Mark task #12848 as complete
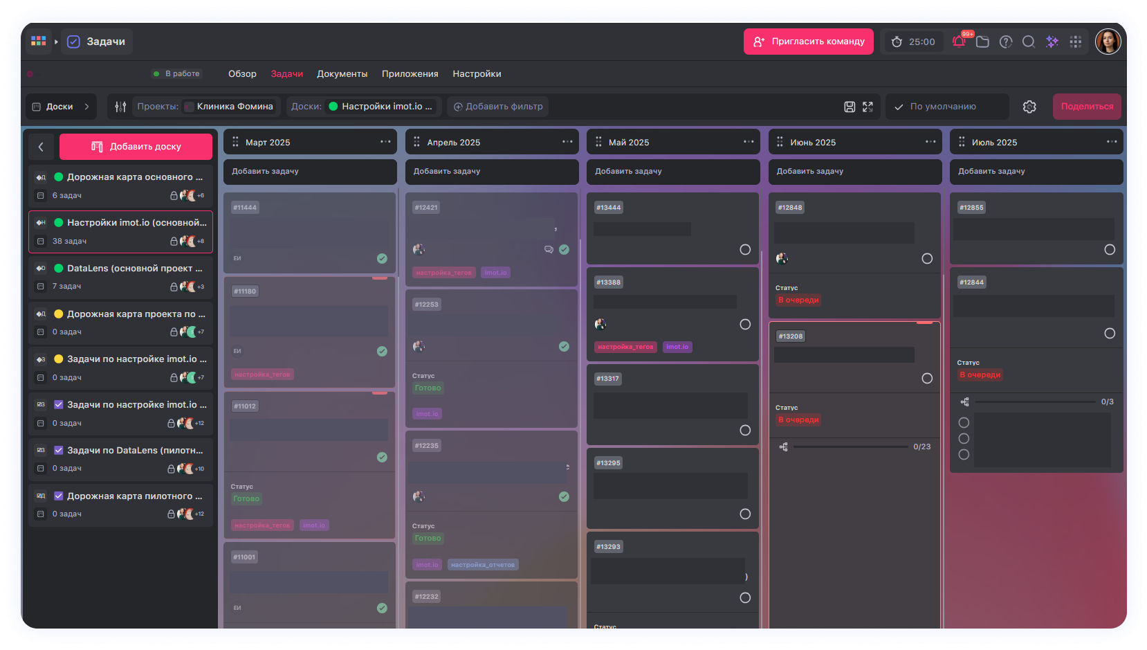Viewport: 1147px width, 650px height. (927, 259)
